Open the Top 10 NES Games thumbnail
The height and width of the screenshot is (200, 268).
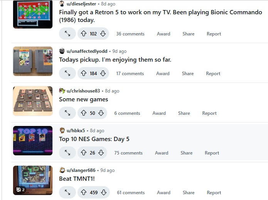[x=33, y=141]
